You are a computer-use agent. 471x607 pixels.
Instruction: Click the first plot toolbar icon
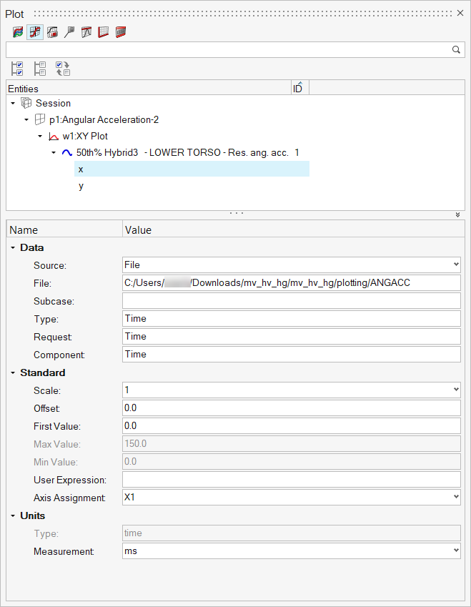18,31
